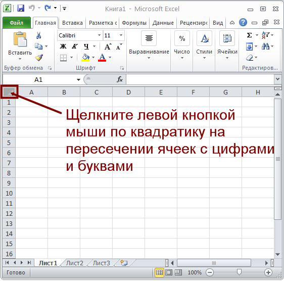This screenshot has width=284, height=281.
Task: Click the zoom in plus button
Action: click(x=268, y=272)
